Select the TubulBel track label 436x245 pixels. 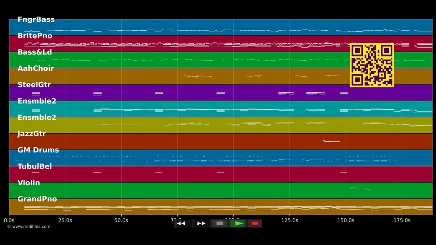(35, 166)
